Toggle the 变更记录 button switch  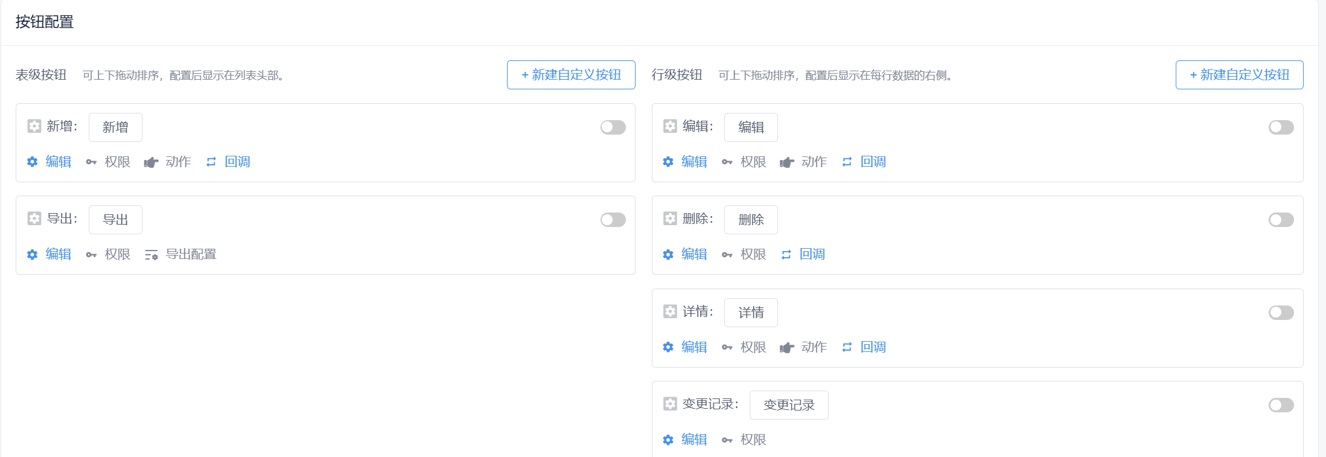click(x=1281, y=405)
